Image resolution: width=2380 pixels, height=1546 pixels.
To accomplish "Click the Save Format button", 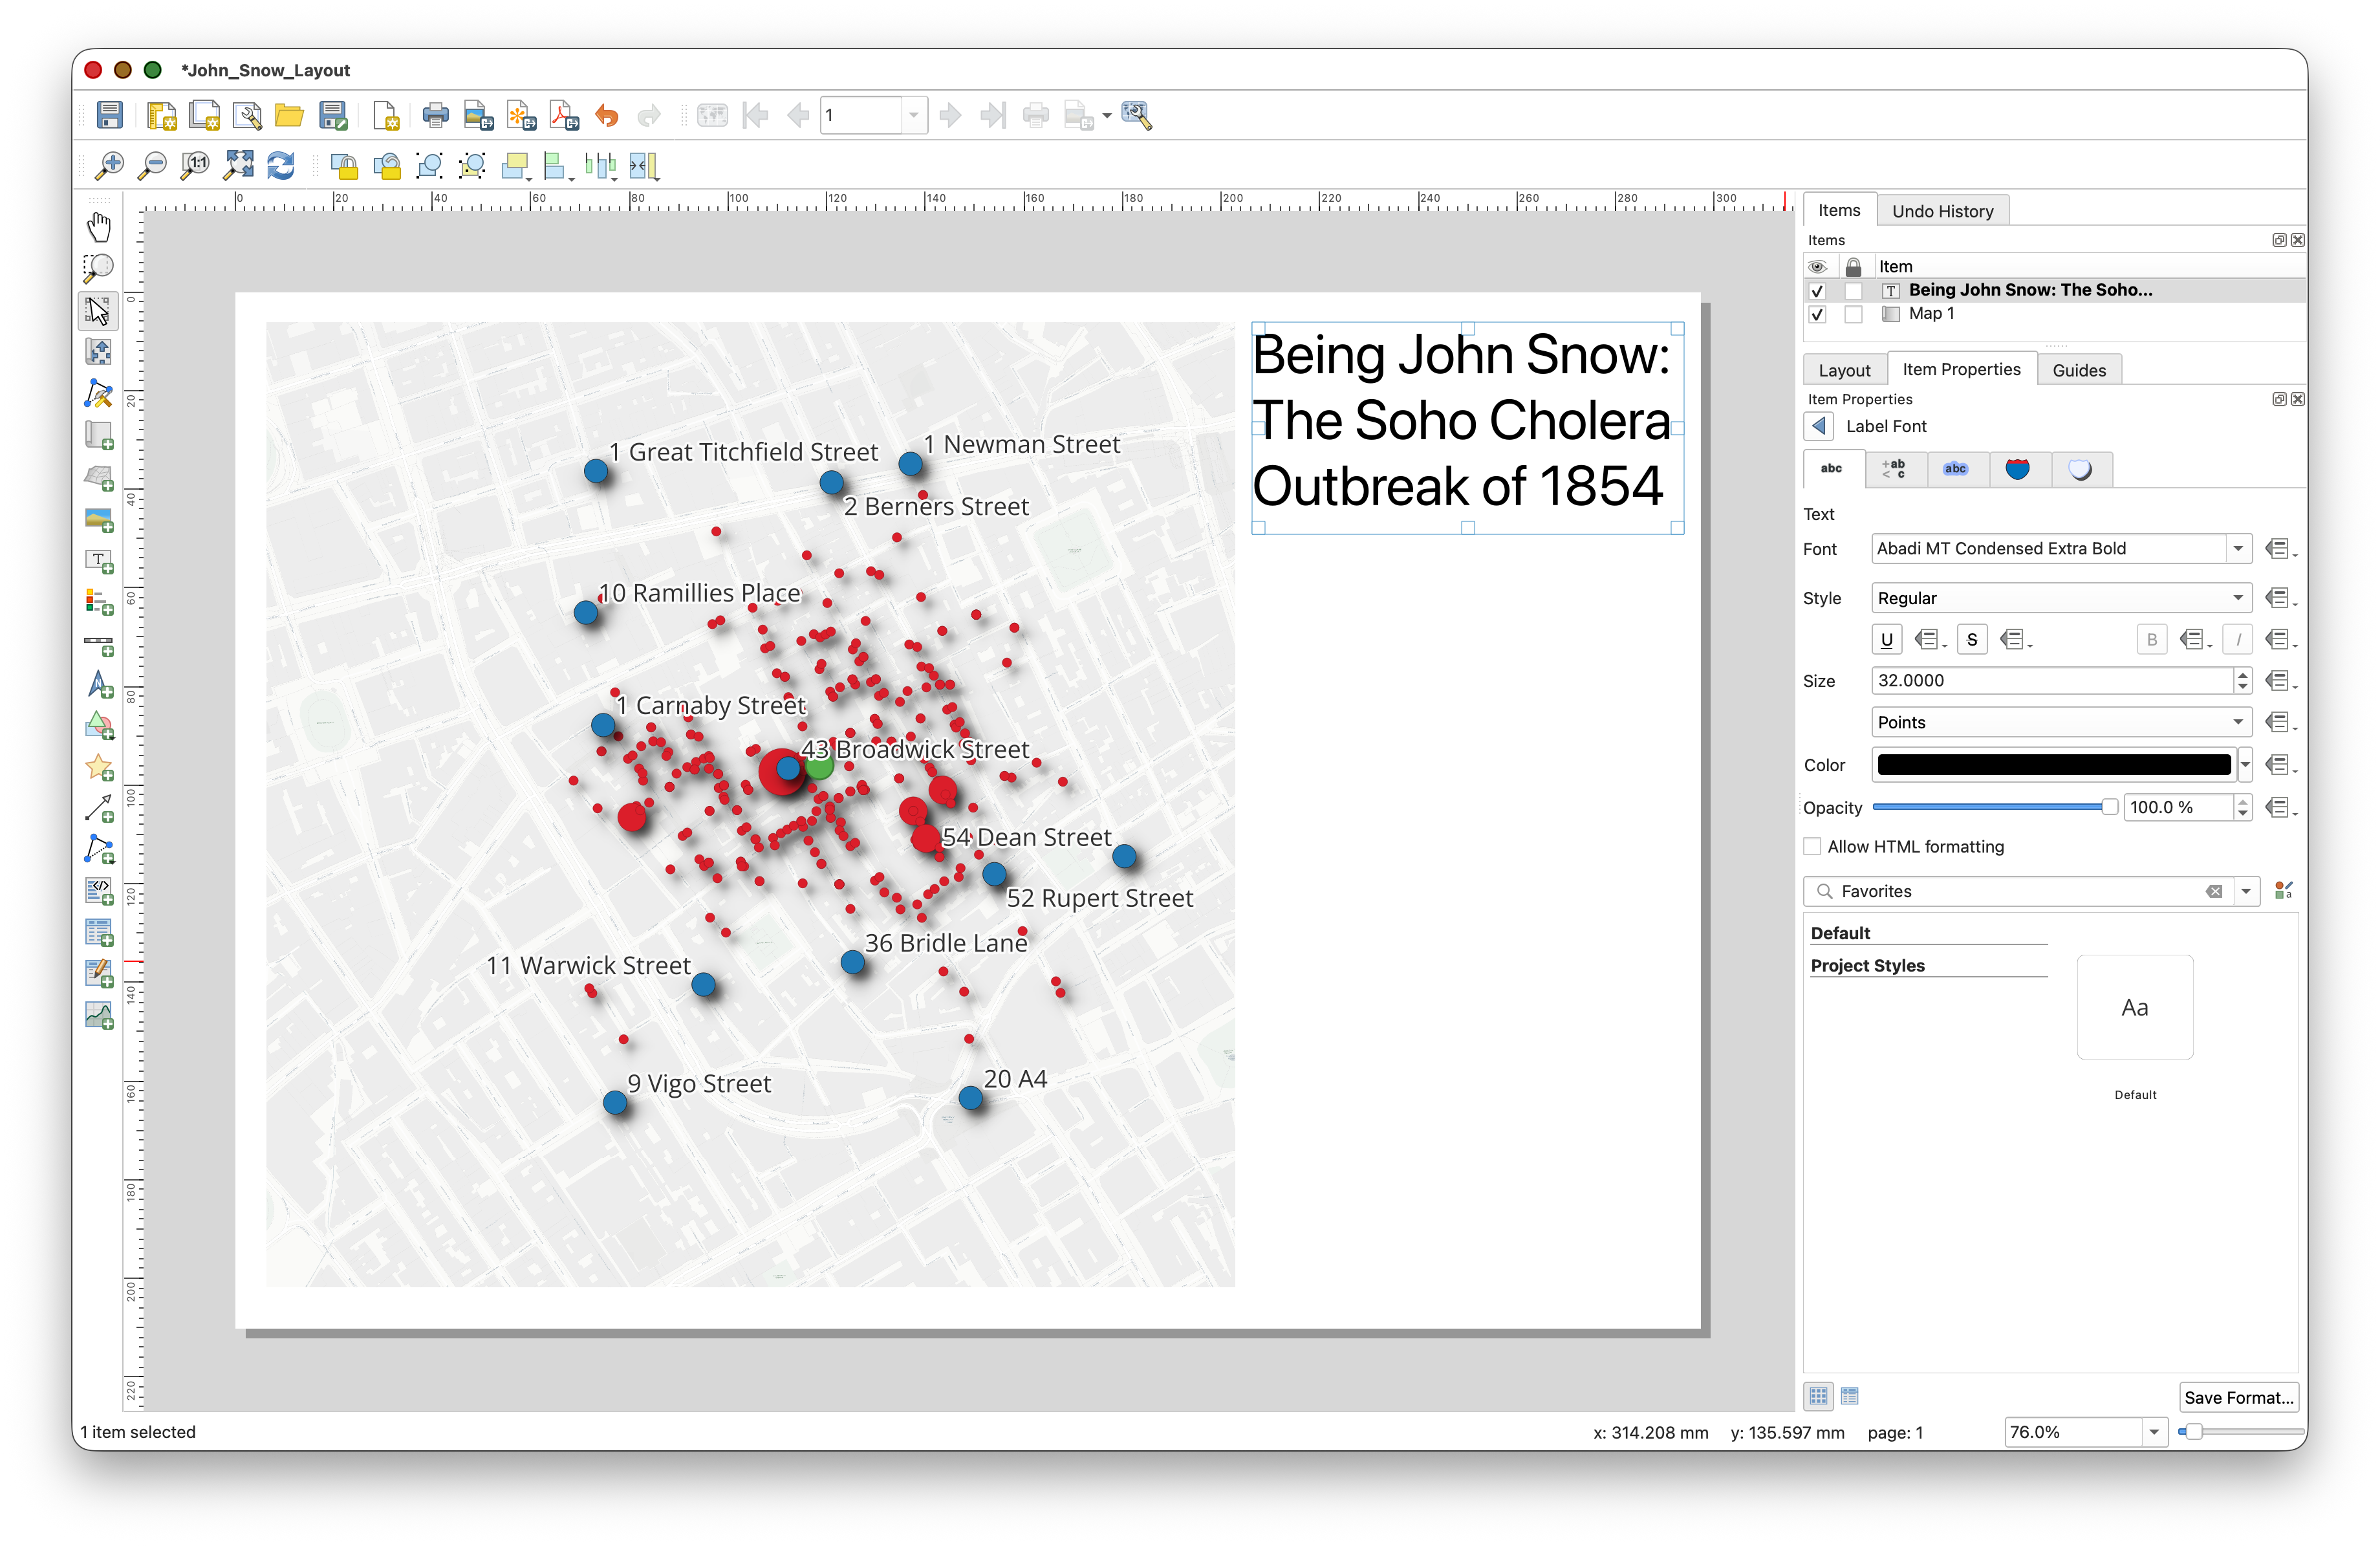I will coord(2237,1397).
